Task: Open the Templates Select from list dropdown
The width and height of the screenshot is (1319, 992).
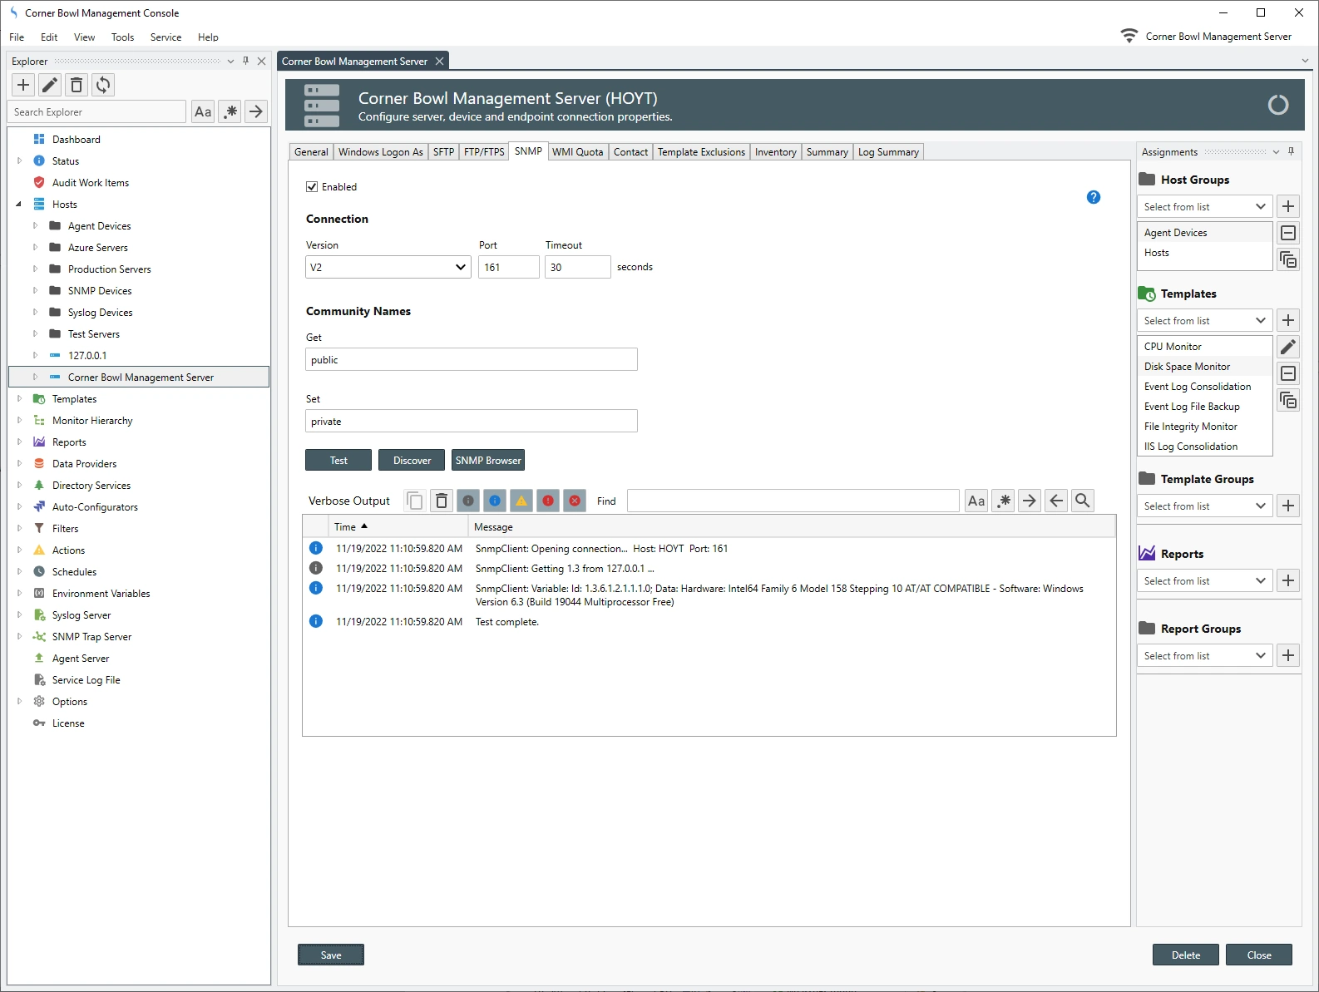Action: tap(1203, 321)
